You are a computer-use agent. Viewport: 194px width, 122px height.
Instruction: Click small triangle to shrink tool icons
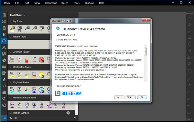click(x=11, y=118)
